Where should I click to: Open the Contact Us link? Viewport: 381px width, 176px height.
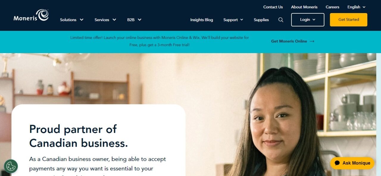[x=273, y=7]
